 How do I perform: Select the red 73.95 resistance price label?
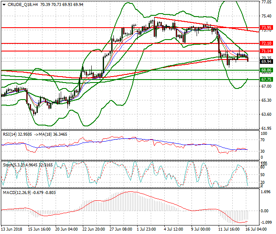(266, 28)
